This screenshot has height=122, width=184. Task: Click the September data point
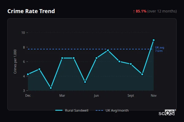click(x=131, y=64)
